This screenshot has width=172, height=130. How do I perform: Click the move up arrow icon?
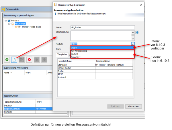(37, 59)
